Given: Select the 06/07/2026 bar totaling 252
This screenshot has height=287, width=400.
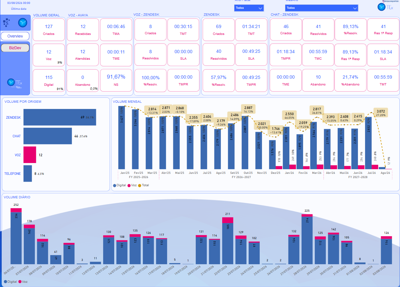Looking at the screenshot, I should point(16,236).
